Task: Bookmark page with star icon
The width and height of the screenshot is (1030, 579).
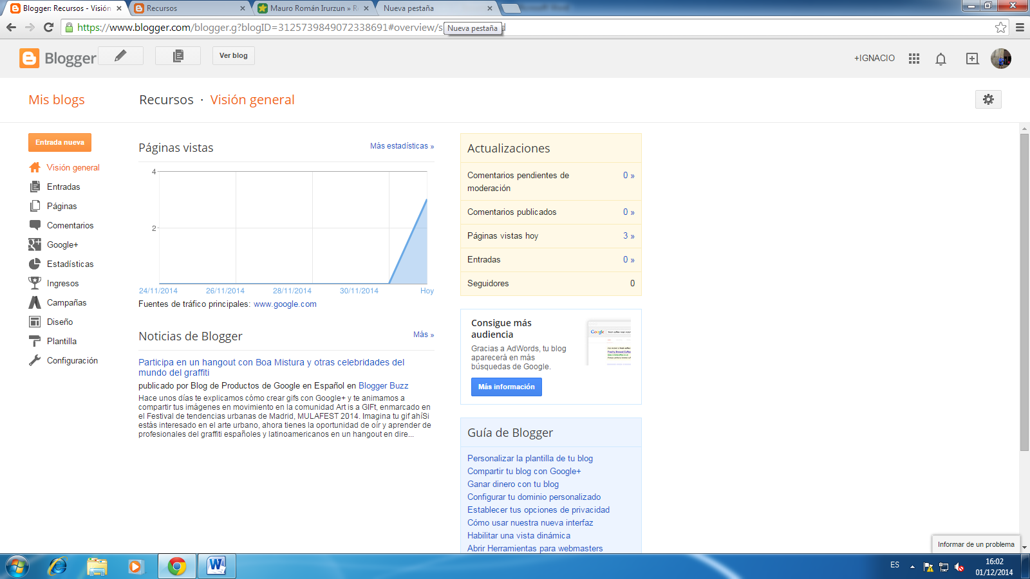Action: [x=1000, y=27]
